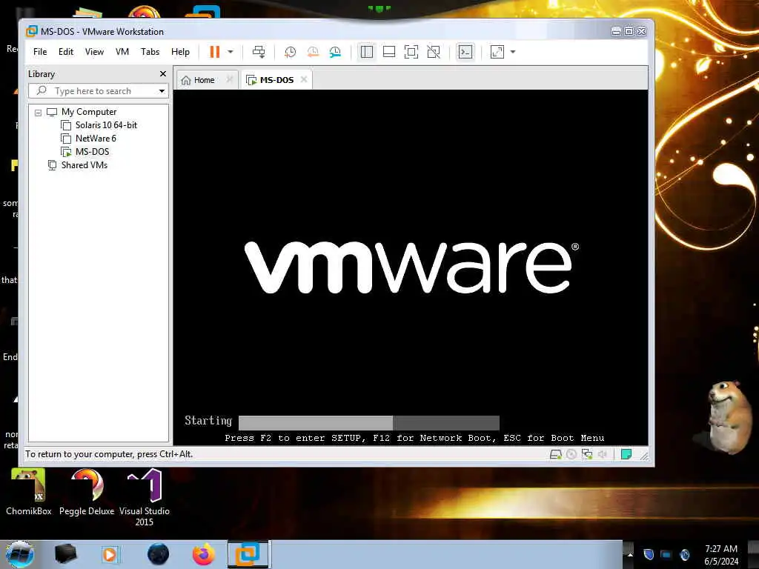Image resolution: width=759 pixels, height=569 pixels.
Task: Close the Library panel
Action: click(x=163, y=73)
